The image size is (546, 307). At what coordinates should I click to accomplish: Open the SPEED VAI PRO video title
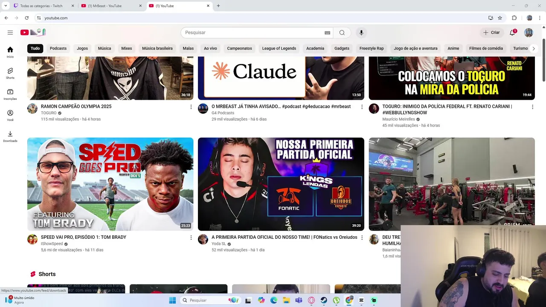pos(84,237)
